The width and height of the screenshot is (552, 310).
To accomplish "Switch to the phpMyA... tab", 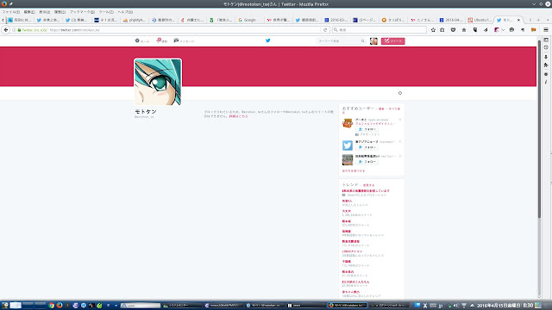I will 135,20.
